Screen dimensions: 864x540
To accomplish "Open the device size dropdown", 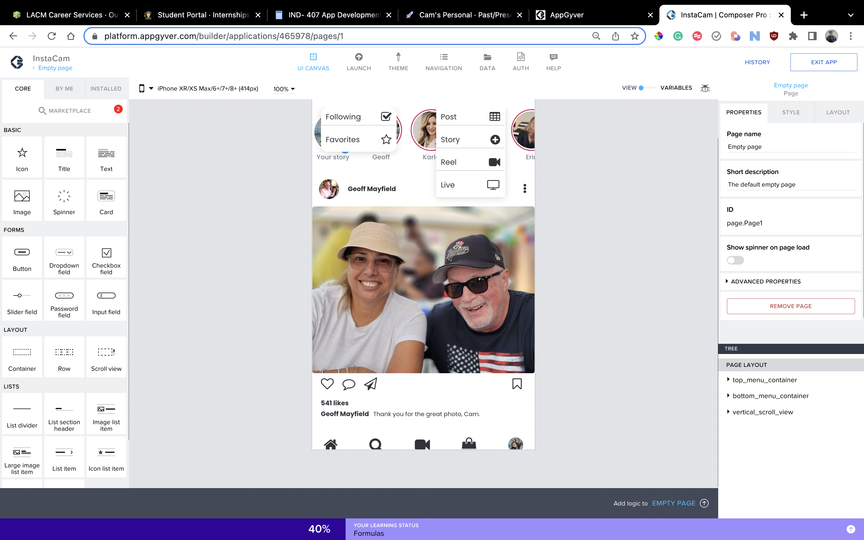I will 151,88.
